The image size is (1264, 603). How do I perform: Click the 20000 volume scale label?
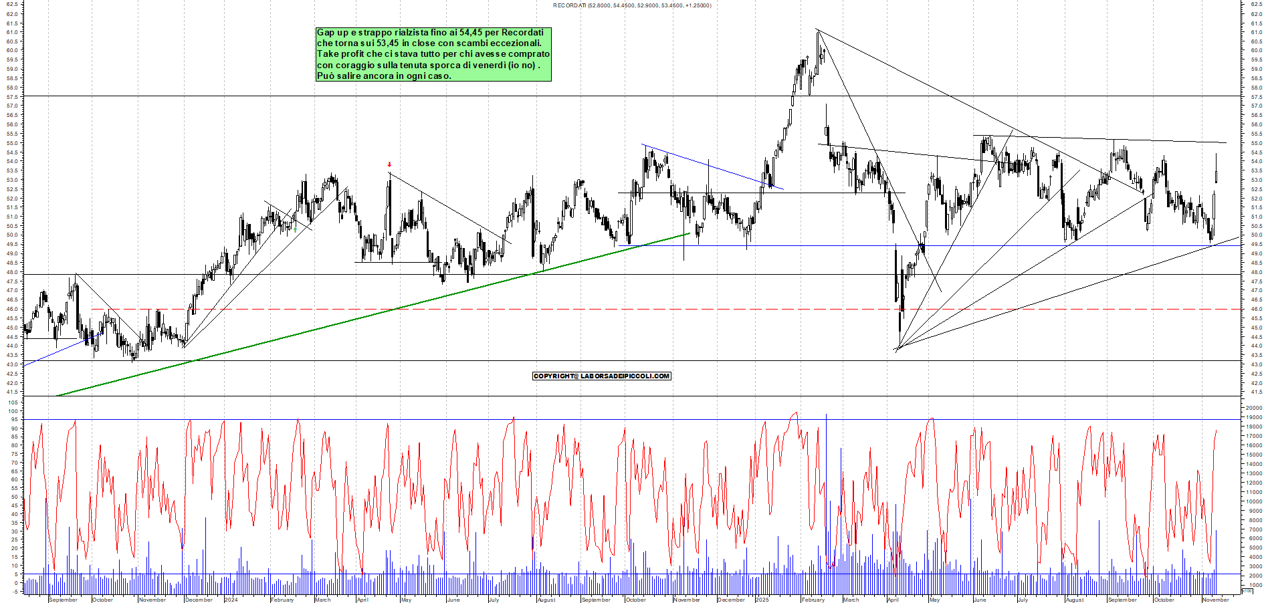(1253, 408)
